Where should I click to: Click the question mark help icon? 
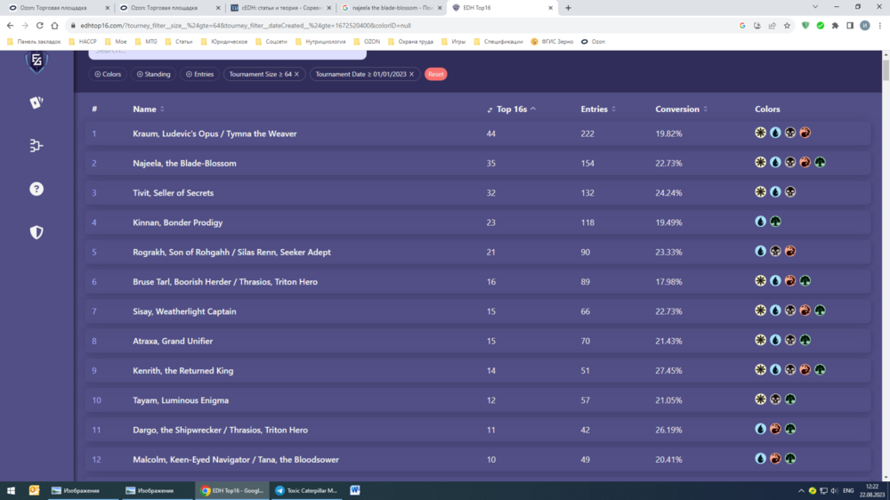36,189
